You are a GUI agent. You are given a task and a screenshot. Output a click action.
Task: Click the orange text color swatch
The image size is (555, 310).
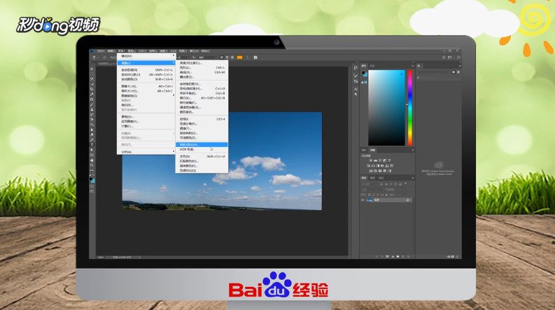pyautogui.click(x=239, y=57)
